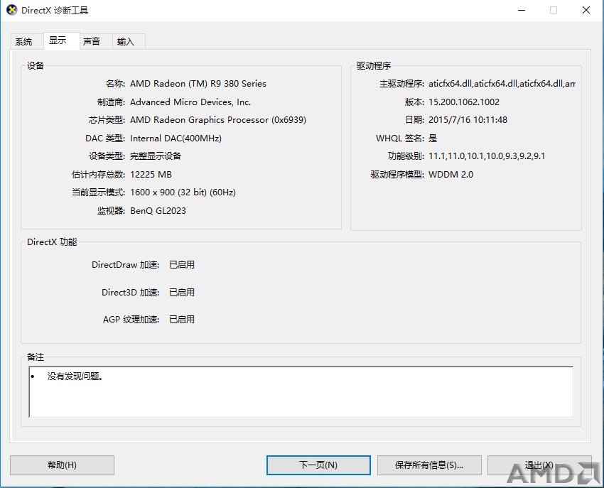Minimize the DirectX 诊断工具 window
Image resolution: width=604 pixels, height=488 pixels.
click(522, 11)
